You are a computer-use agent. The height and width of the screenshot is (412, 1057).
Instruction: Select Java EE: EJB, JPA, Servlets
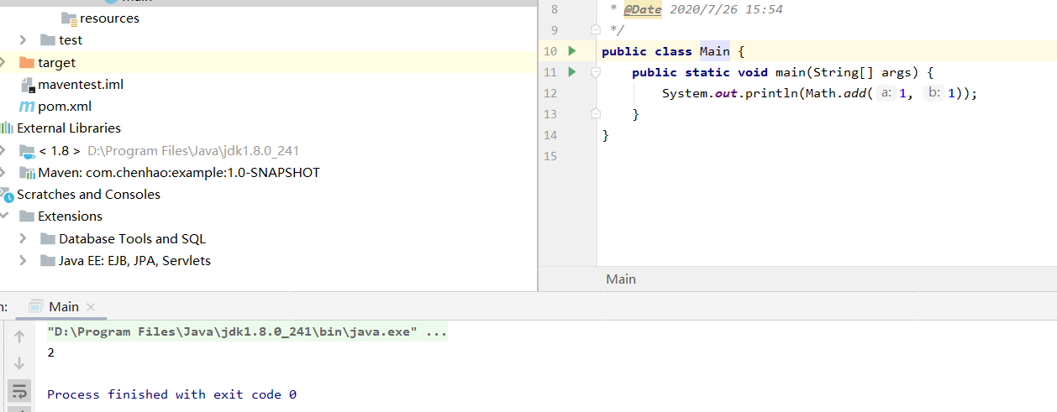(x=134, y=261)
